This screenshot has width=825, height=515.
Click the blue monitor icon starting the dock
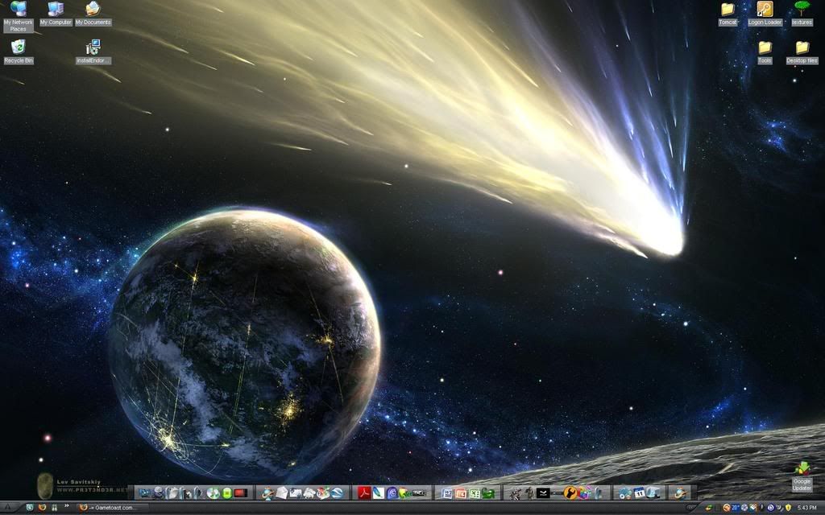point(144,493)
